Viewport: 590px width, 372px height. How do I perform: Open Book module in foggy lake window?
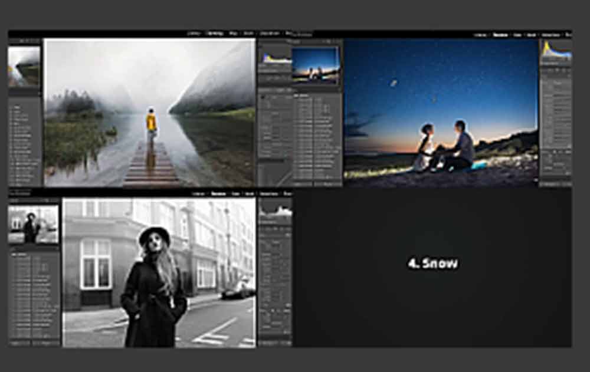tap(248, 34)
